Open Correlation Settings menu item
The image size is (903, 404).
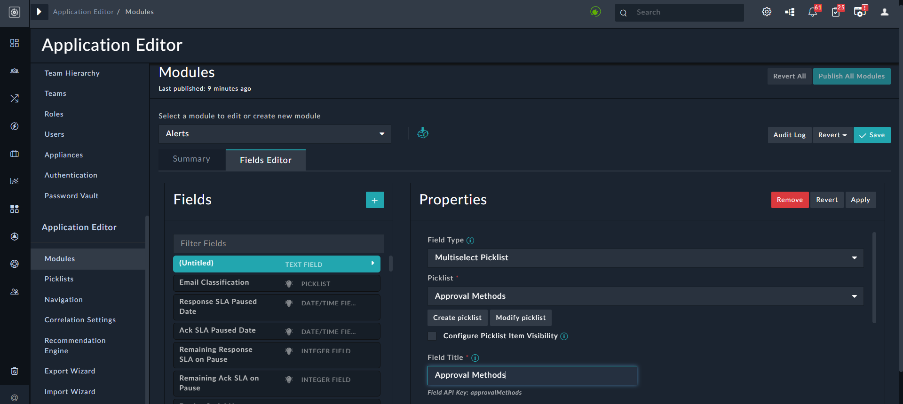coord(80,320)
